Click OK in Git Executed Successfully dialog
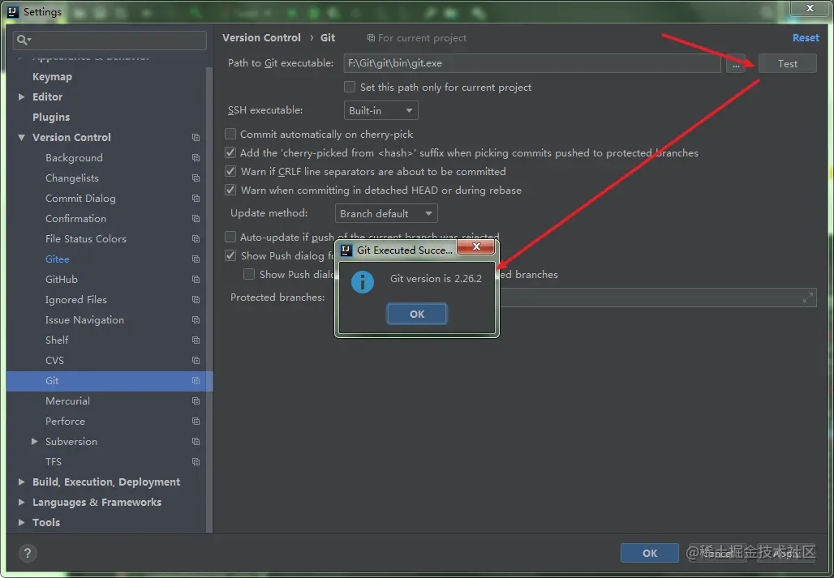Image resolution: width=834 pixels, height=578 pixels. [x=417, y=314]
